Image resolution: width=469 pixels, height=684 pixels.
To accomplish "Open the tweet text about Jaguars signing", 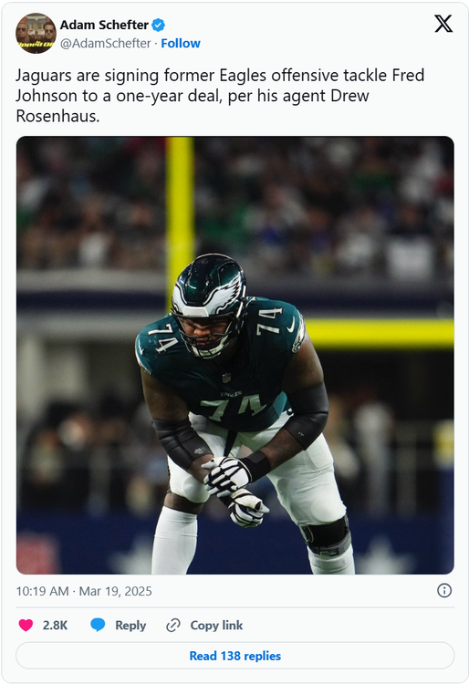I will 220,96.
